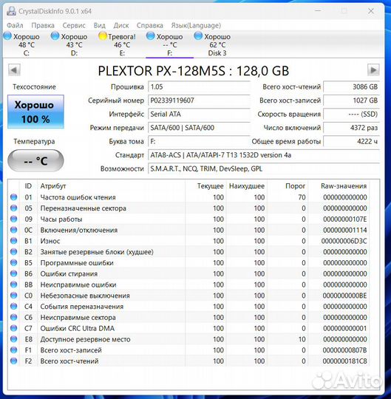
Task: Click status icon for F1 Всего хост-записей
Action: pyautogui.click(x=14, y=350)
